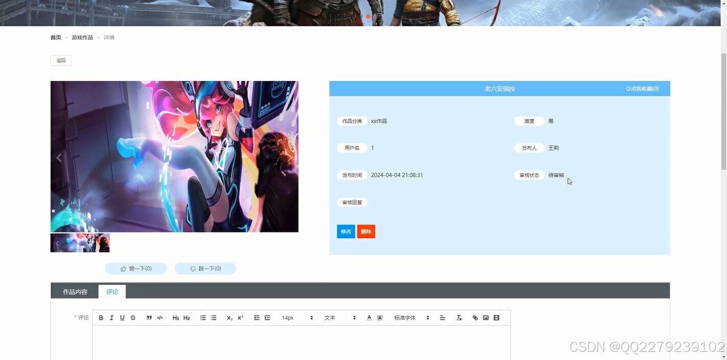Viewport: 727px width, 360px height.
Task: Select the ordered list icon
Action: point(203,317)
